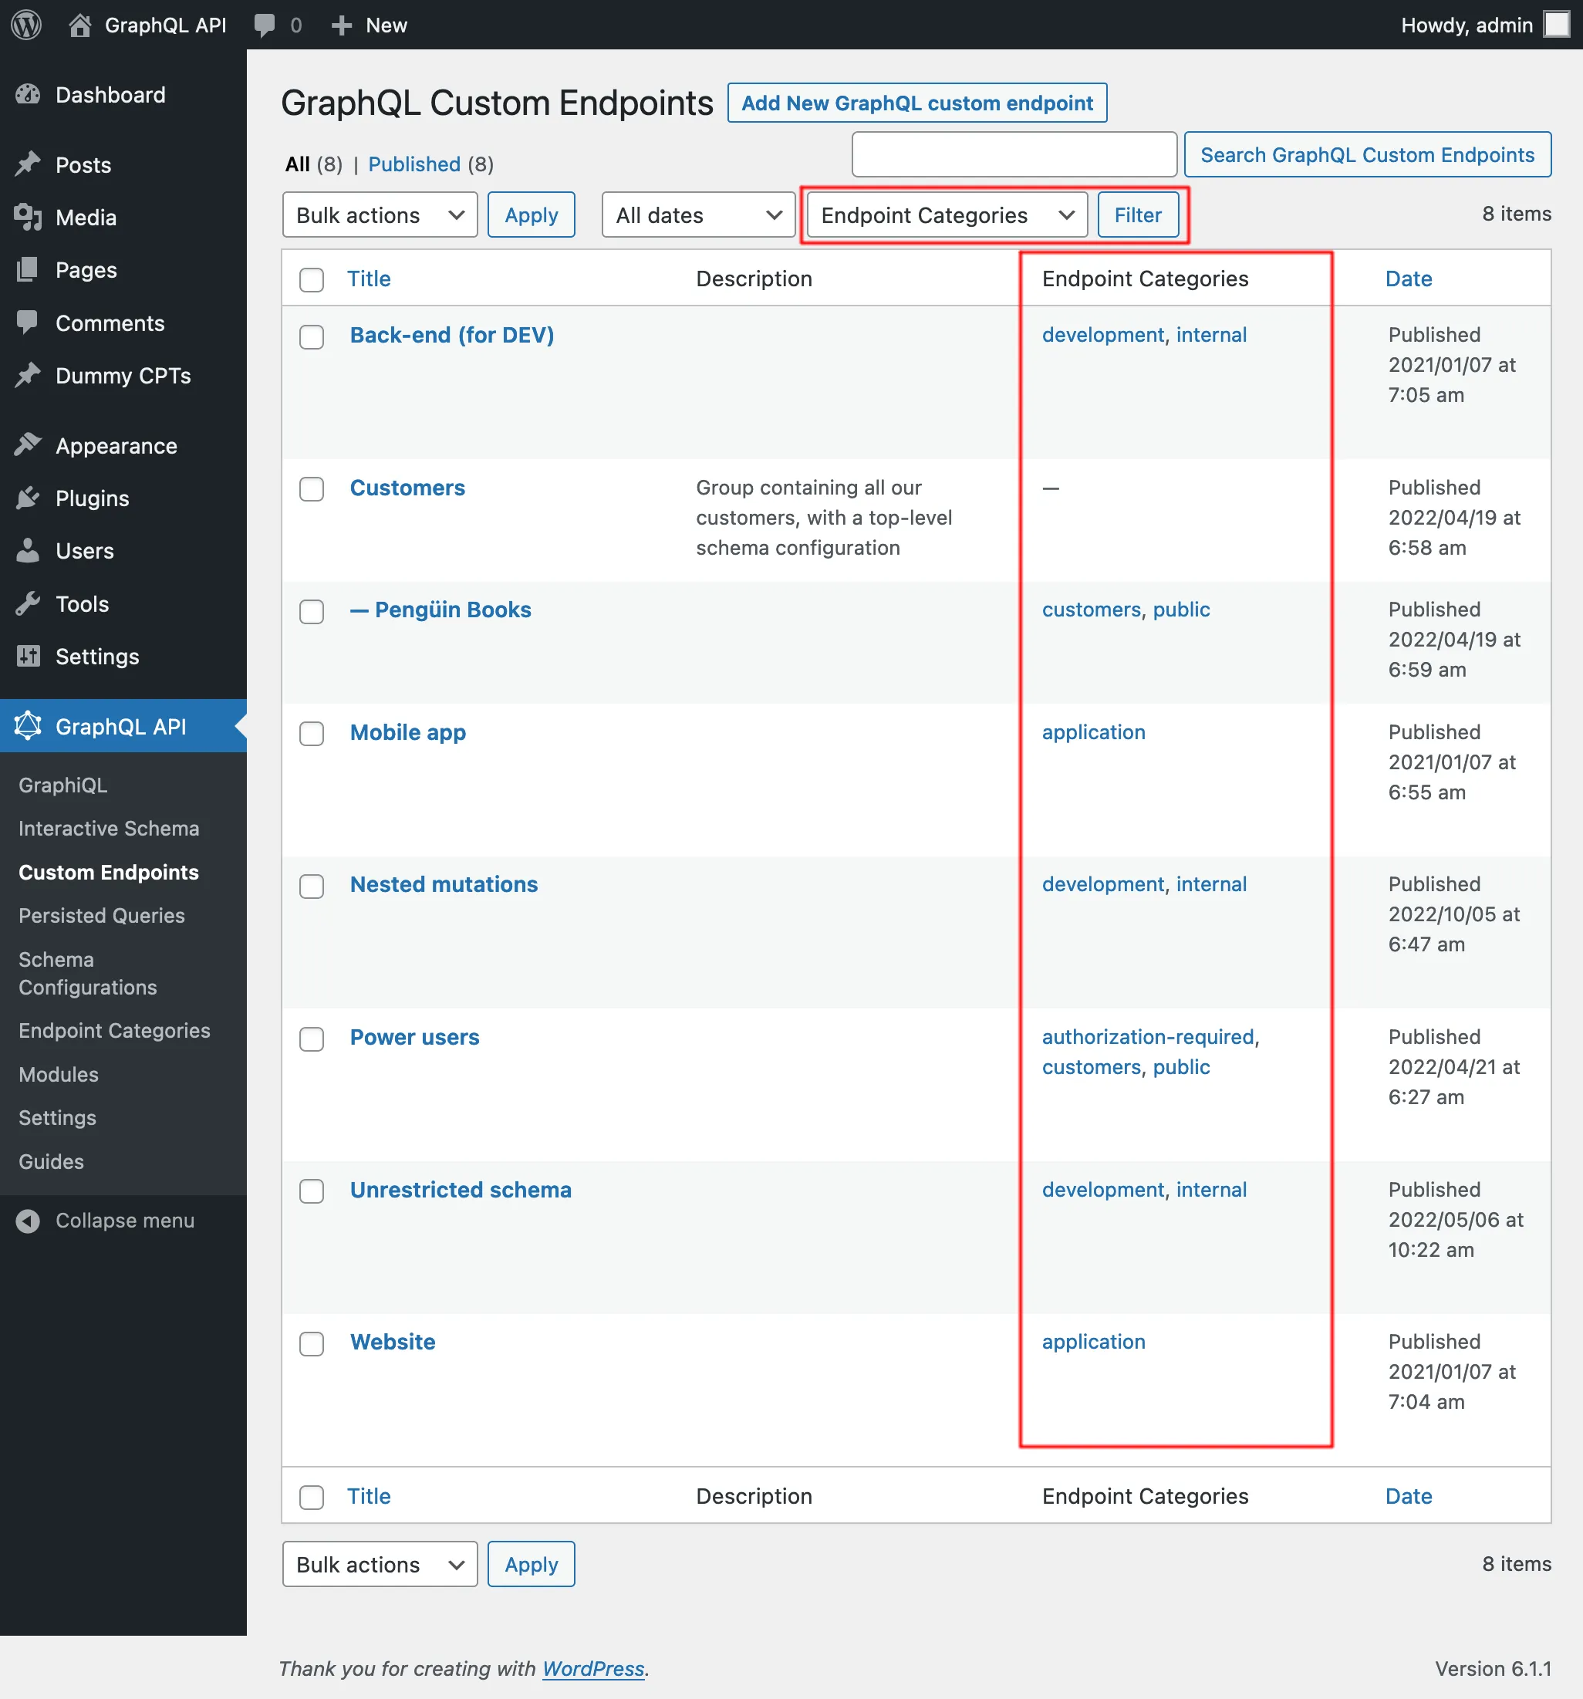Check the Pengüin Books row checkbox
Image resolution: width=1583 pixels, height=1699 pixels.
tap(312, 612)
